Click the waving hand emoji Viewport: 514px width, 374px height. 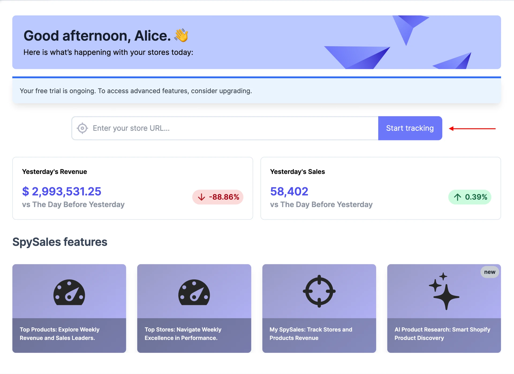click(x=182, y=35)
